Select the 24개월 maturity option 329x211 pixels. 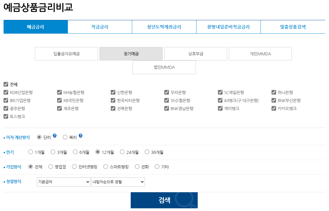coord(122,151)
